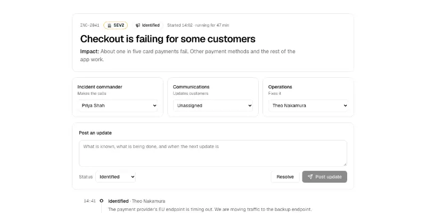Screen dimensions: 426x213
Task: Click the "Started 14:02" running time text
Action: (198, 25)
